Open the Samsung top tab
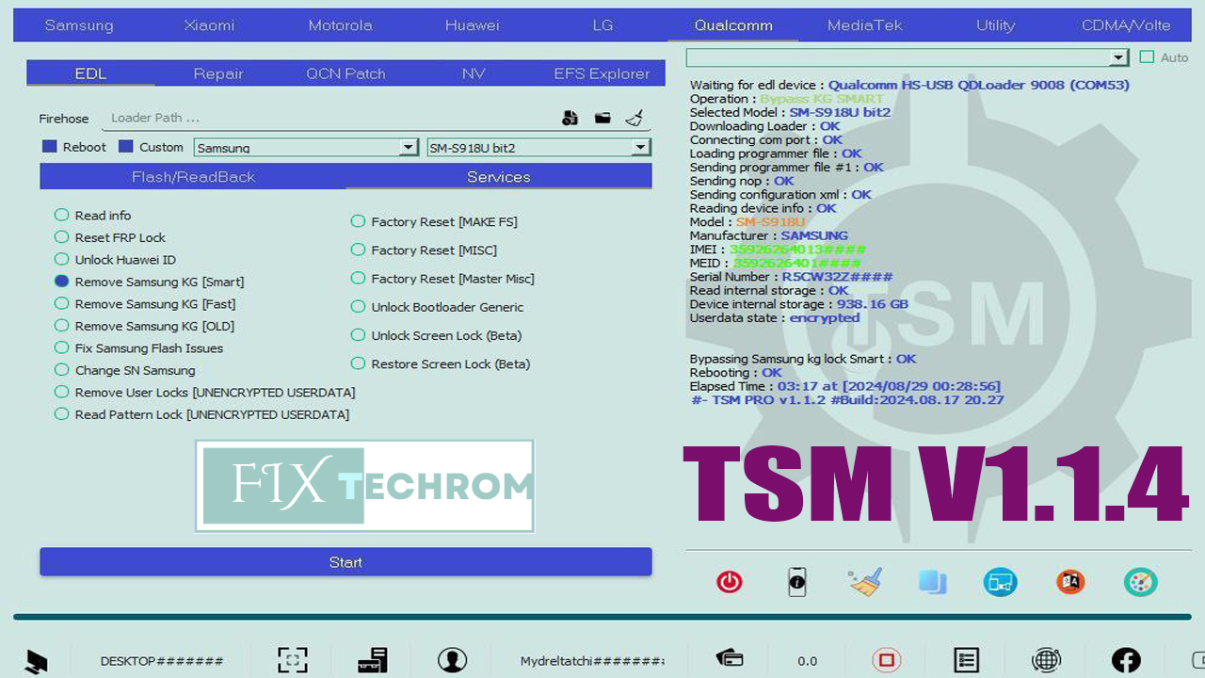 79,25
